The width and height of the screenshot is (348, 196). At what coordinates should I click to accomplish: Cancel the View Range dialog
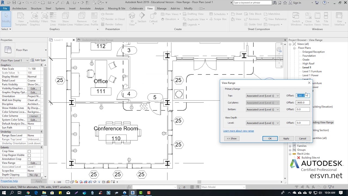(302, 139)
